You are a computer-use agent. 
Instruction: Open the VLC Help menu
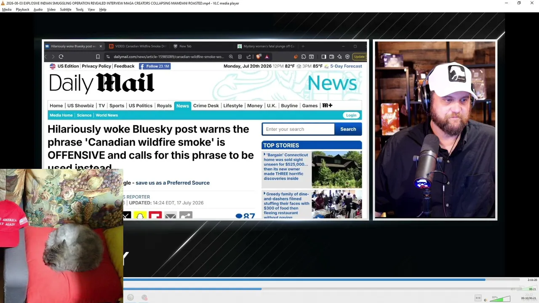pyautogui.click(x=103, y=9)
